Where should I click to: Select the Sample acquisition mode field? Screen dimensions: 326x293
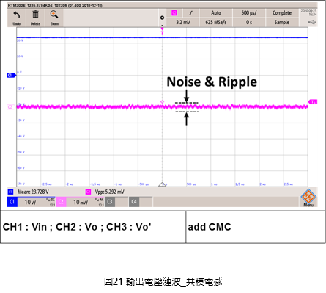coord(282,22)
